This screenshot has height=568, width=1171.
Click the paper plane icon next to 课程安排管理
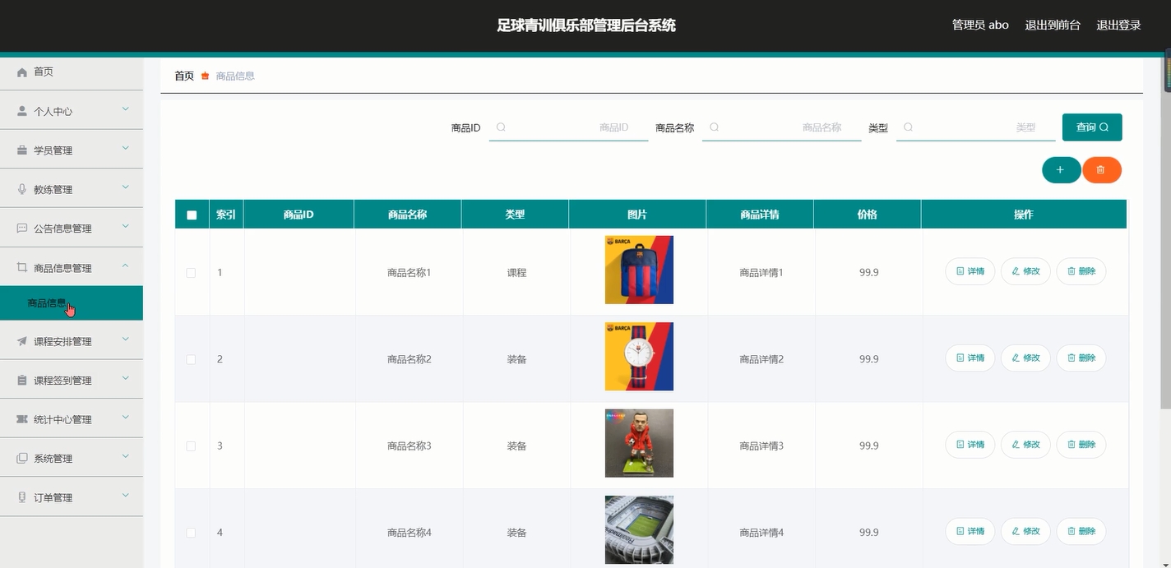click(22, 341)
